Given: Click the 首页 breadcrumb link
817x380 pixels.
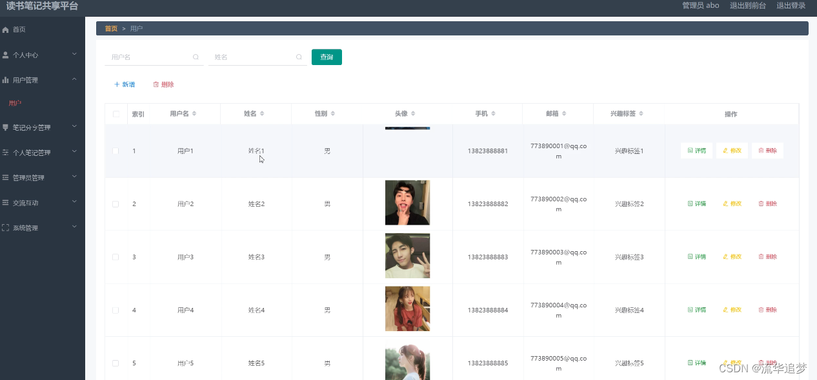Looking at the screenshot, I should [x=111, y=28].
